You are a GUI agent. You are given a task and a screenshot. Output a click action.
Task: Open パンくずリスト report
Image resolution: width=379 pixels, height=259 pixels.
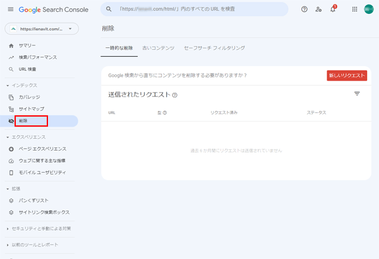pyautogui.click(x=33, y=200)
